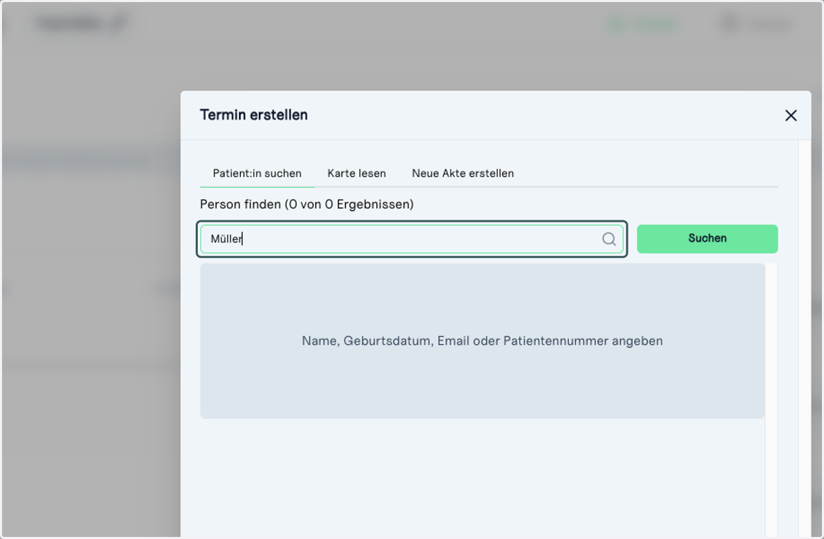Click the blurred page title behind dialog
824x539 pixels.
(81, 23)
